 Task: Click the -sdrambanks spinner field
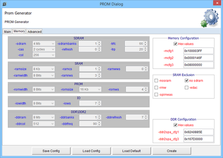[90, 44]
